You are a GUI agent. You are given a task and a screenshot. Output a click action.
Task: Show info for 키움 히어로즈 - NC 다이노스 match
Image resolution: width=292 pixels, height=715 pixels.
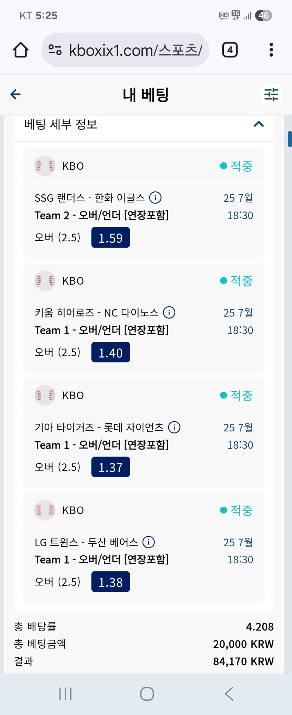point(169,312)
